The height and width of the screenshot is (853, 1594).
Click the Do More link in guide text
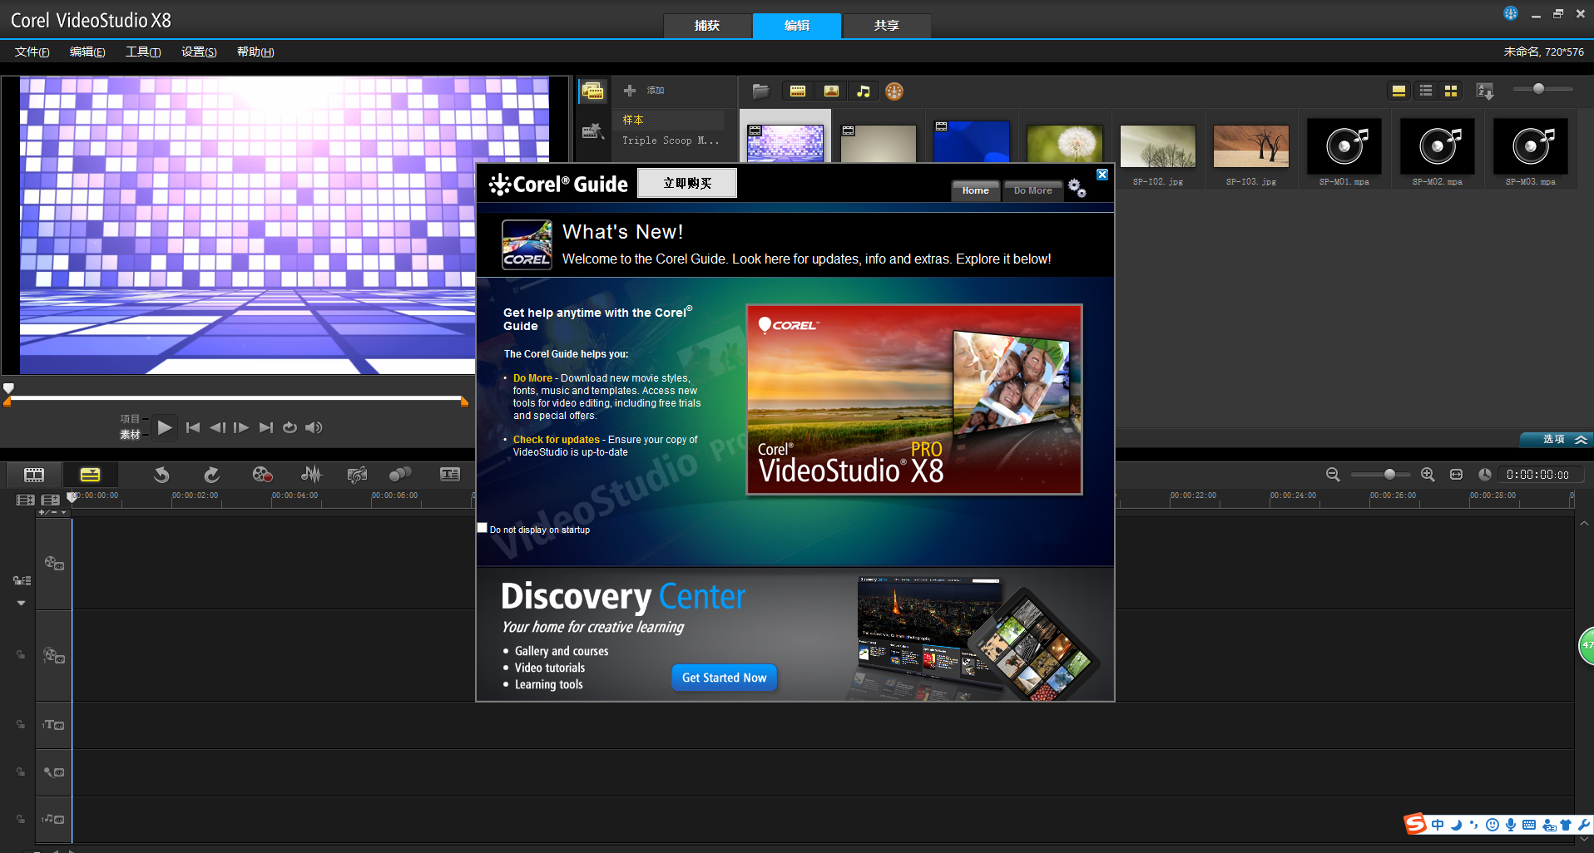click(x=532, y=378)
